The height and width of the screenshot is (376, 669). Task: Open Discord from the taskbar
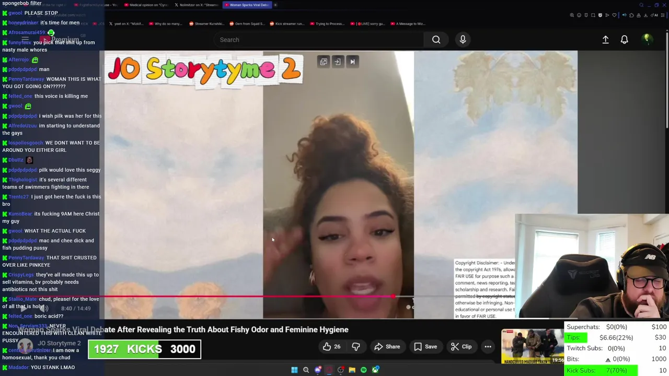(317, 370)
